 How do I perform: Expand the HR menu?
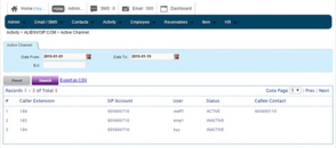(x=231, y=22)
